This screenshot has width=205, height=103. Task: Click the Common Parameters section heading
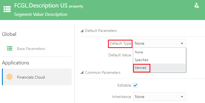[103, 72]
